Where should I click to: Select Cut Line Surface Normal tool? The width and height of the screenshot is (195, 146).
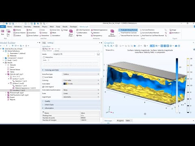point(149,33)
